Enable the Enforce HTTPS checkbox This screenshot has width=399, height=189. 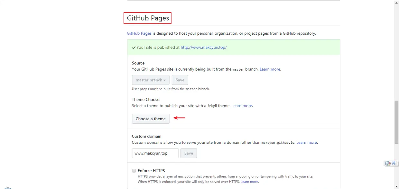tap(134, 171)
